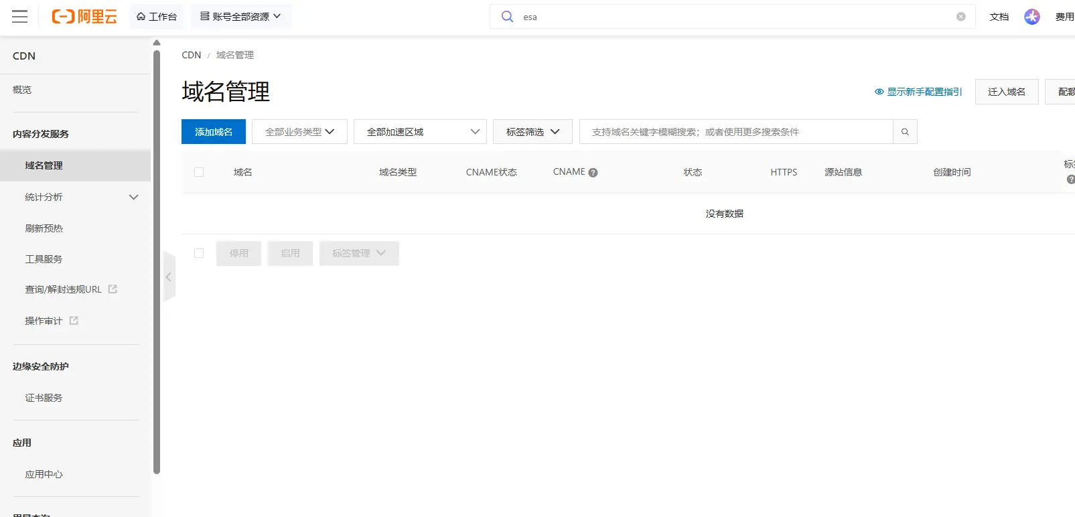Click external link icon next to 查询/解封违规URL
Image resolution: width=1075 pixels, height=517 pixels.
tap(113, 289)
